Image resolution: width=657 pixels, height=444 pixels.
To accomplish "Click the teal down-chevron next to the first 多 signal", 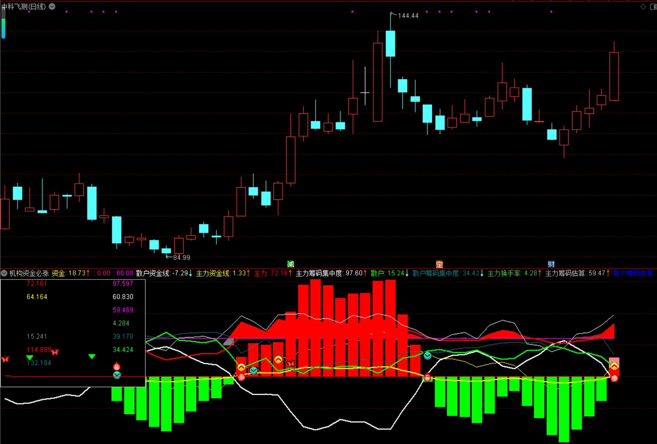I will 253,371.
